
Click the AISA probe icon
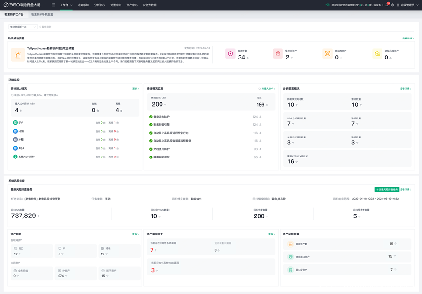15,148
